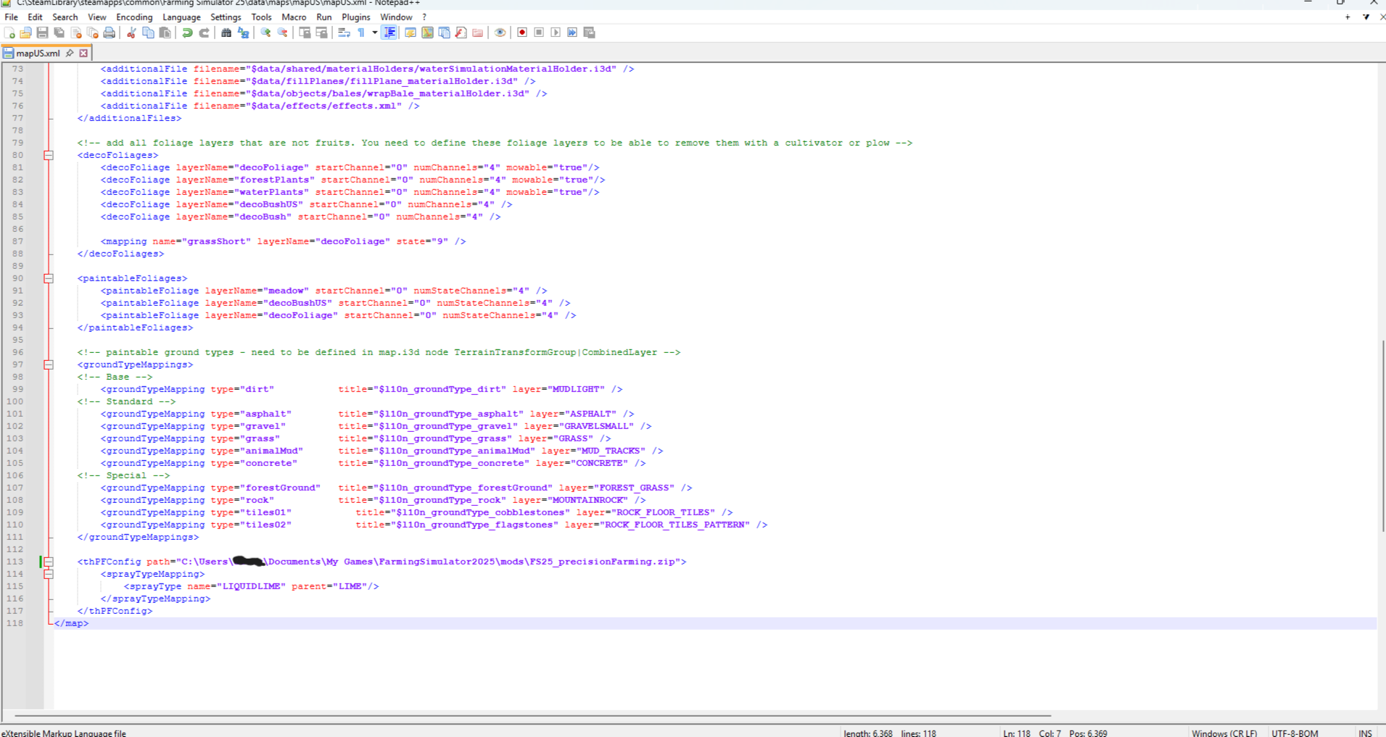Open the Function List icon
This screenshot has height=737, width=1386.
[461, 33]
